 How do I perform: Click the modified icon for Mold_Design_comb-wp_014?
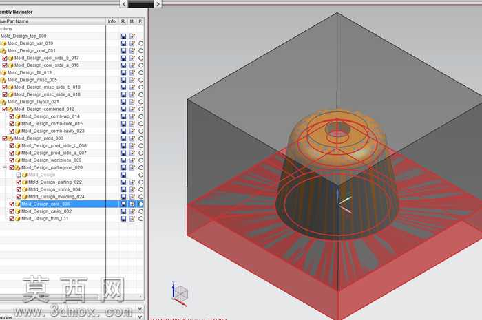[132, 117]
